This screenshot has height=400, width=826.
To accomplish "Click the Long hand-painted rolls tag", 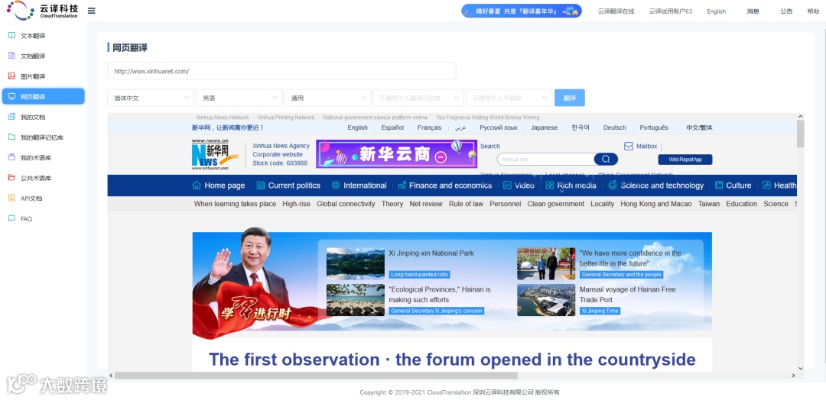I will (419, 274).
